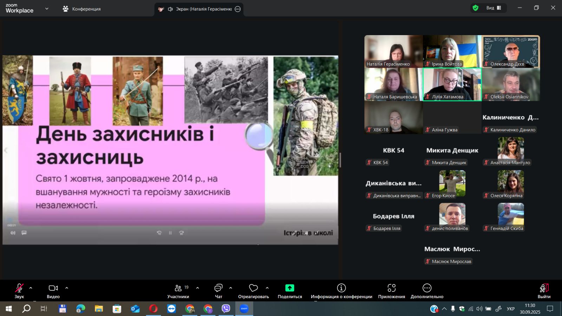Click the Отреагировать reactions heart icon

(253, 291)
